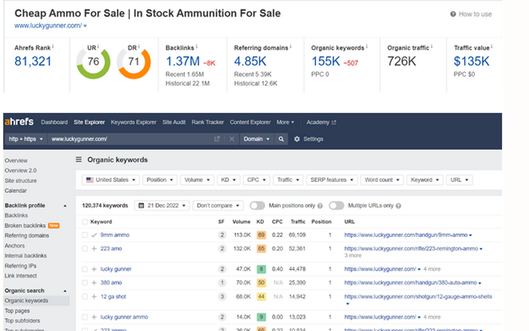Open the Dashboard menu item
Image resolution: width=529 pixels, height=331 pixels.
click(54, 122)
